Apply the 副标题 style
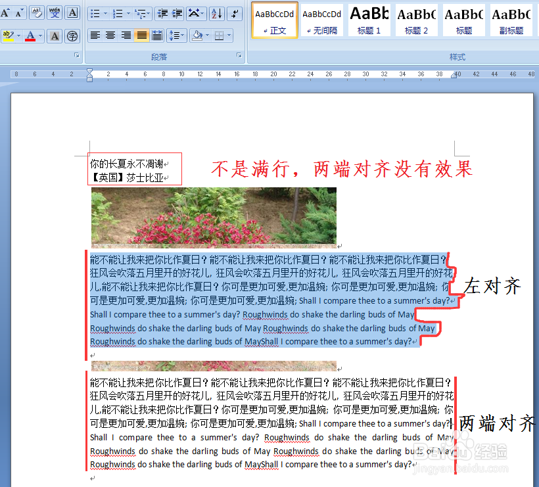Screen dimensions: 539x487 click(511, 20)
